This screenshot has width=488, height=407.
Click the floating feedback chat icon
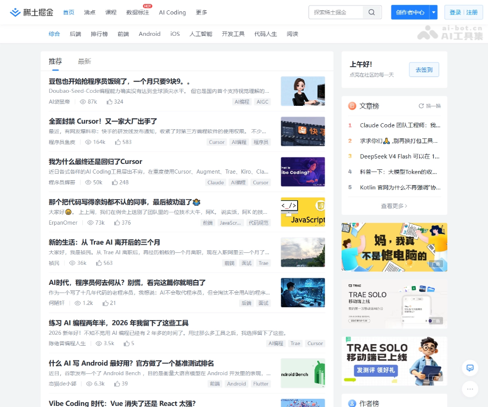pyautogui.click(x=470, y=368)
